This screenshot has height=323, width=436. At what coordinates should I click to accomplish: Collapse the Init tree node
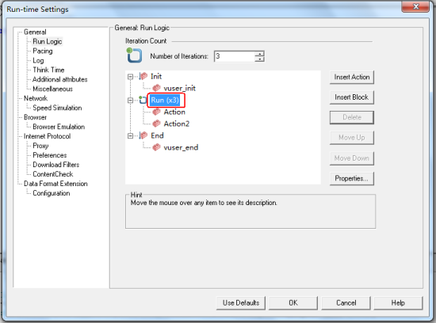(130, 76)
